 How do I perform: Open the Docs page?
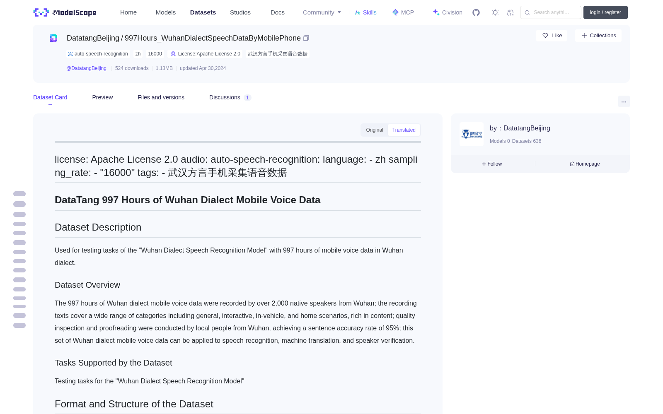(x=278, y=12)
